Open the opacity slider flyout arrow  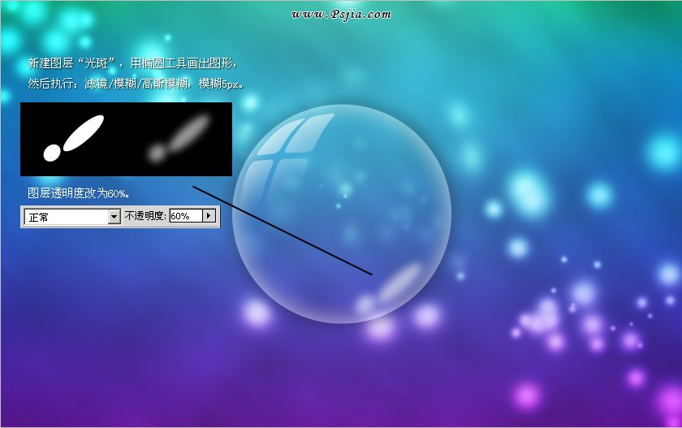(209, 216)
